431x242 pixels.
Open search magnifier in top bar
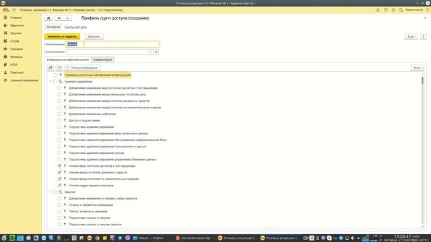point(401,10)
